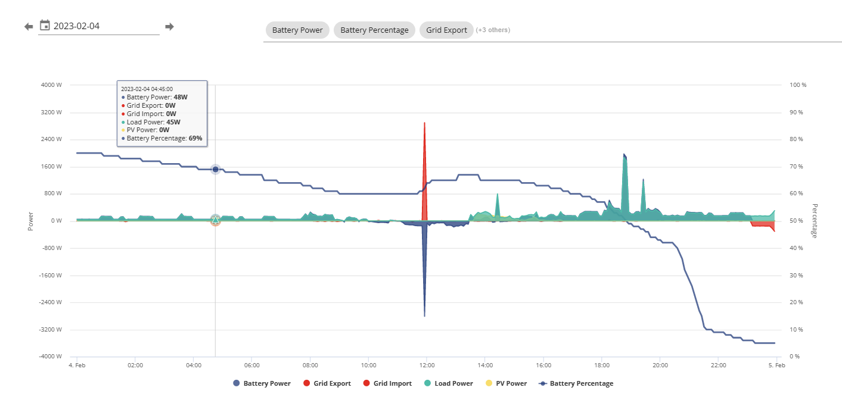Image resolution: width=842 pixels, height=403 pixels.
Task: Click the red grid import spike at 12:00
Action: coord(424,173)
